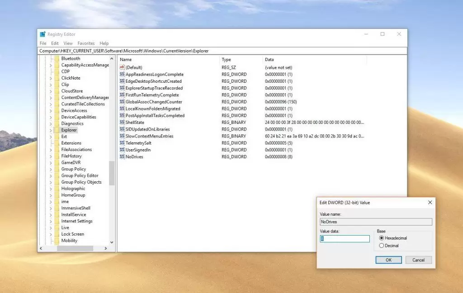
Task: Click the Value data input field
Action: point(345,239)
